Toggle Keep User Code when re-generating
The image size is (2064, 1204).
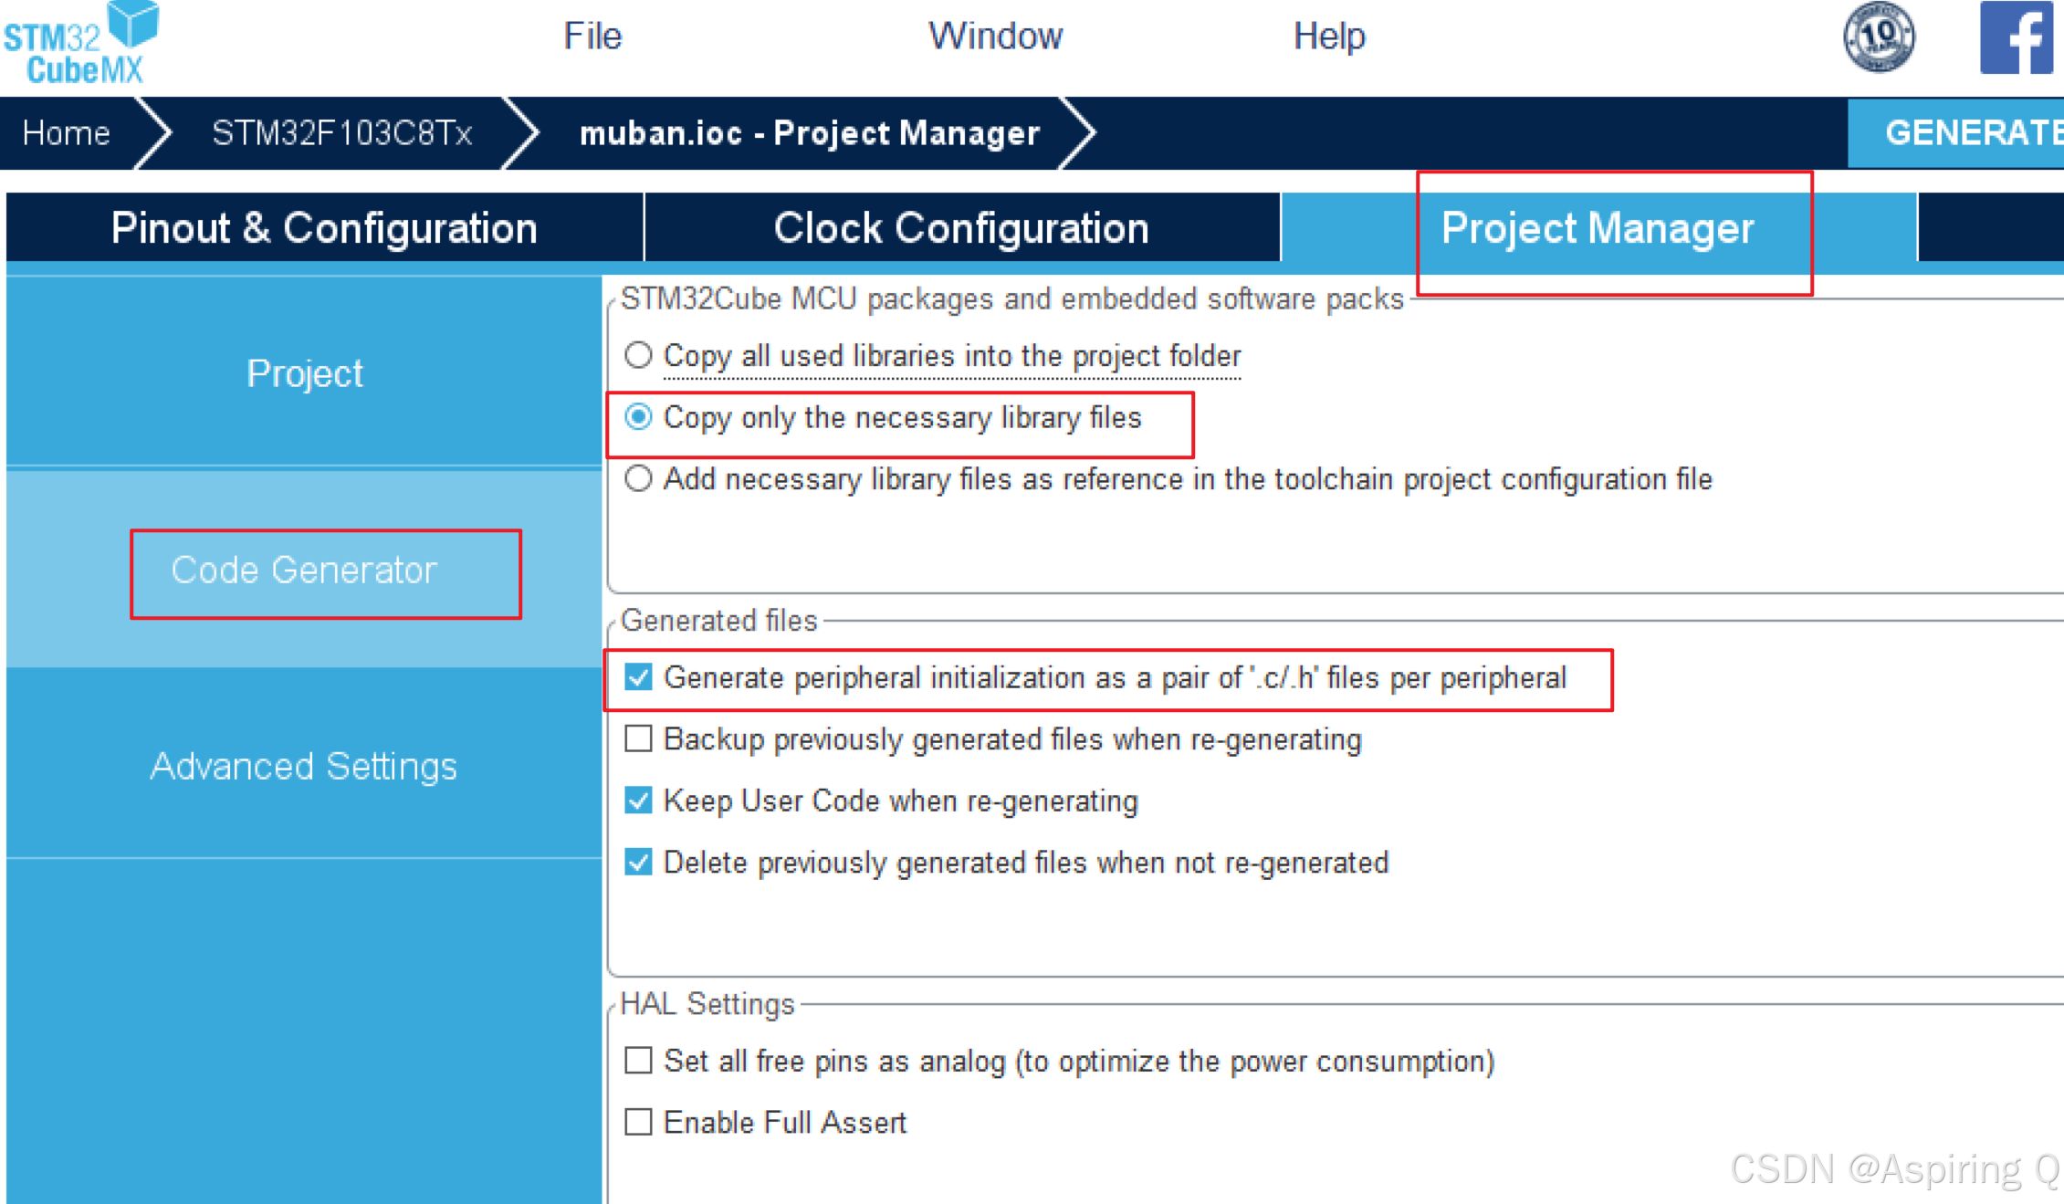638,801
